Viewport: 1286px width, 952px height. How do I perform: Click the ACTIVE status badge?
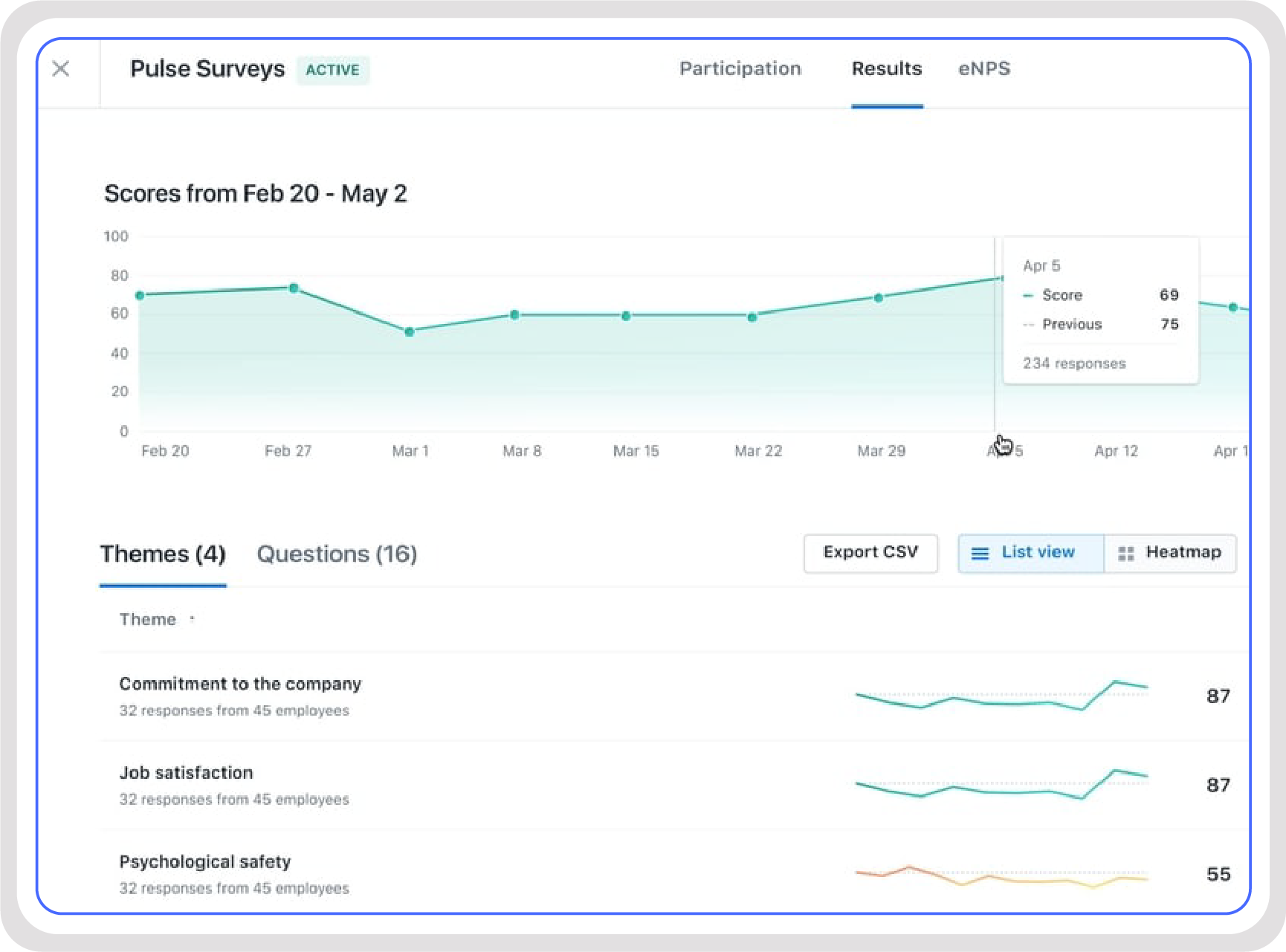[x=332, y=71]
